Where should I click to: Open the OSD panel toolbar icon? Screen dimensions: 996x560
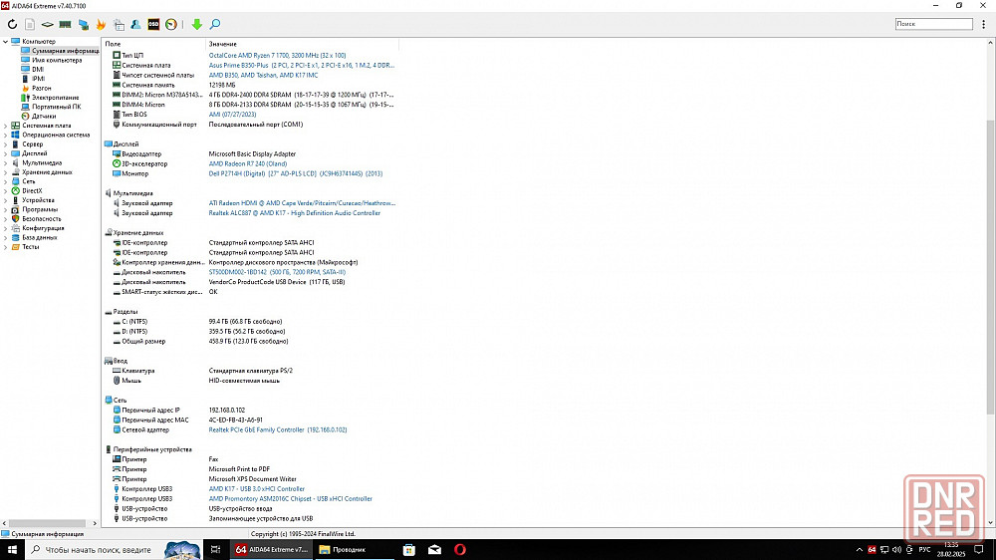(153, 24)
